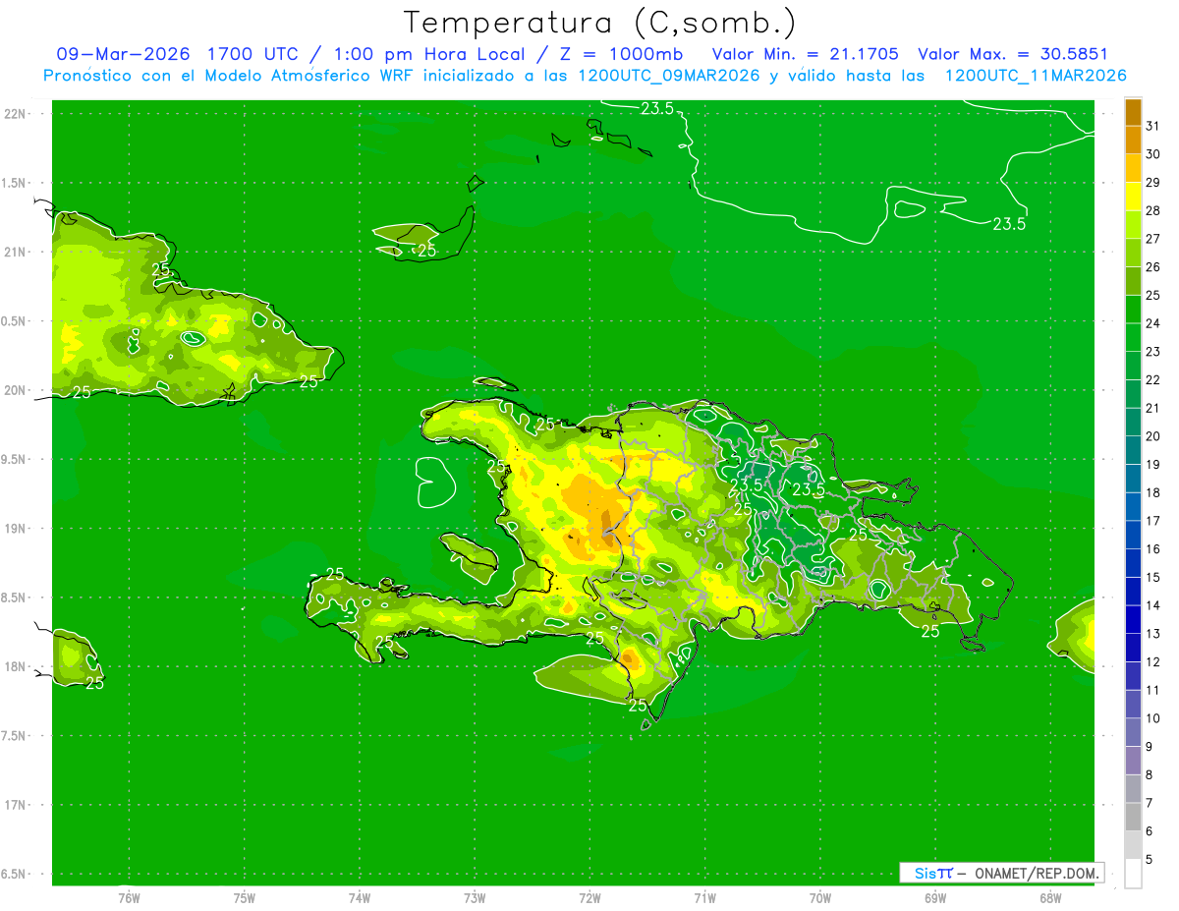Click the '9.5N' latitude axis label
Screen dimensions: 1179x911
pyautogui.click(x=15, y=460)
